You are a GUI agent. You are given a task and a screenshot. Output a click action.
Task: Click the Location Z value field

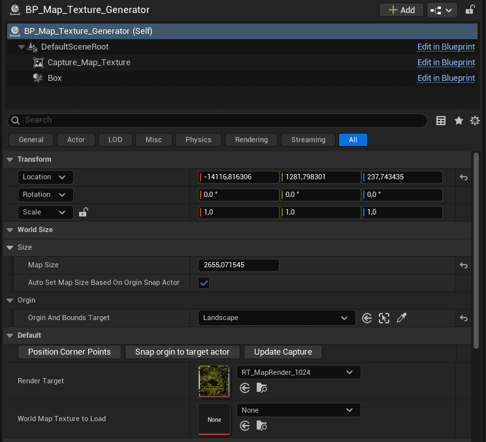[402, 177]
